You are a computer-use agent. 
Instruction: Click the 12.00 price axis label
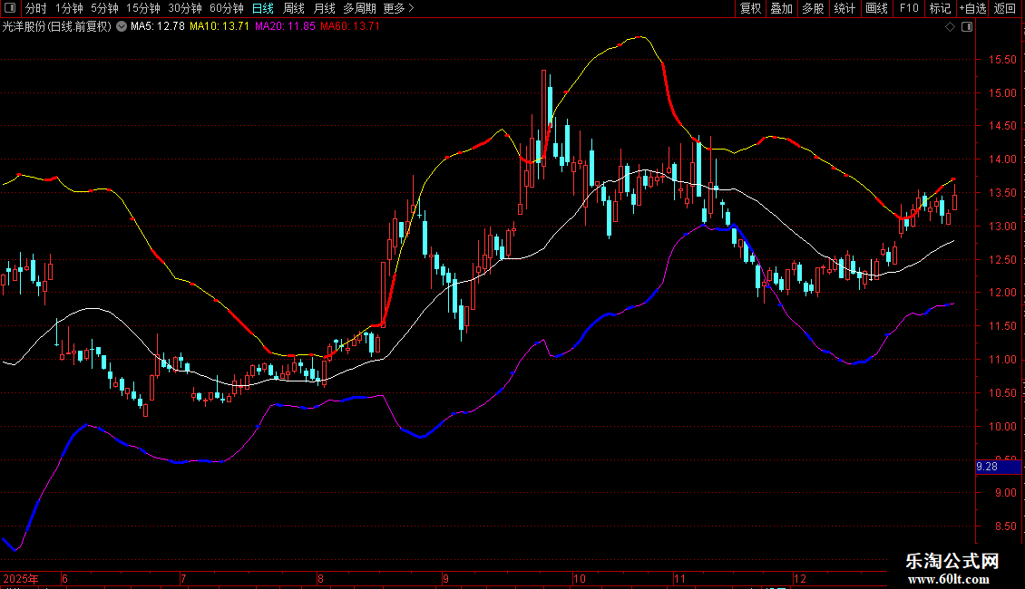point(1002,293)
